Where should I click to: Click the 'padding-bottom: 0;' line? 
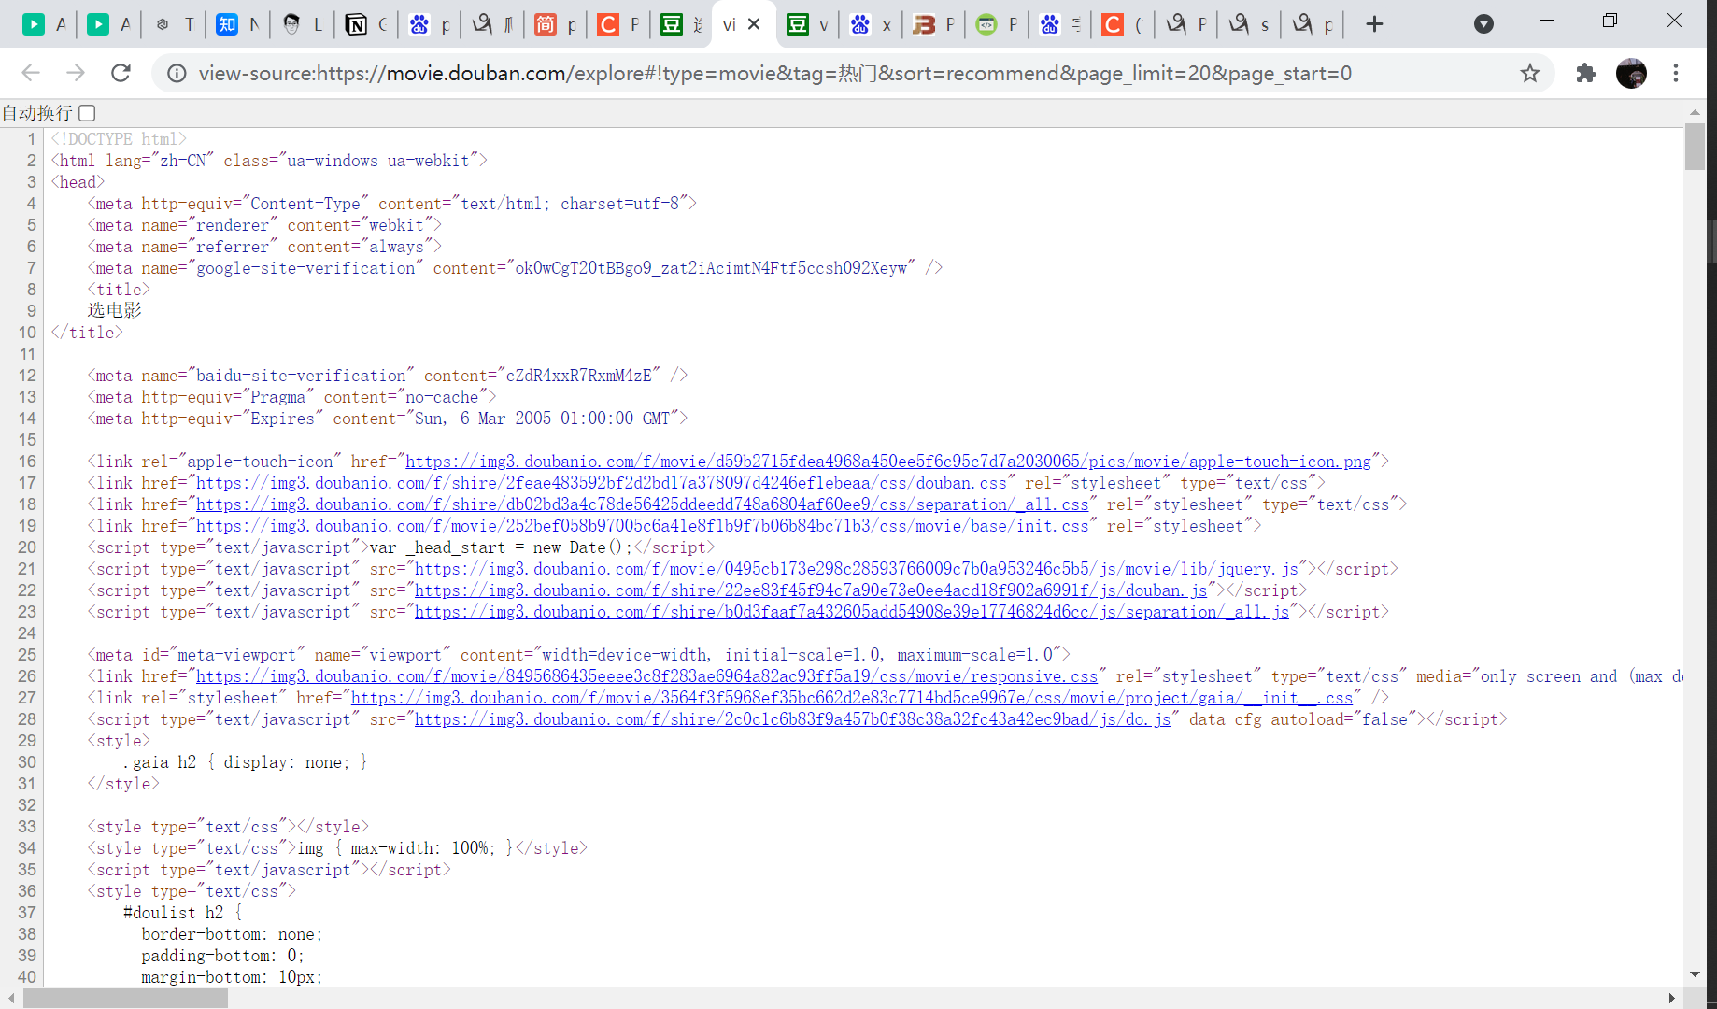[x=223, y=956]
